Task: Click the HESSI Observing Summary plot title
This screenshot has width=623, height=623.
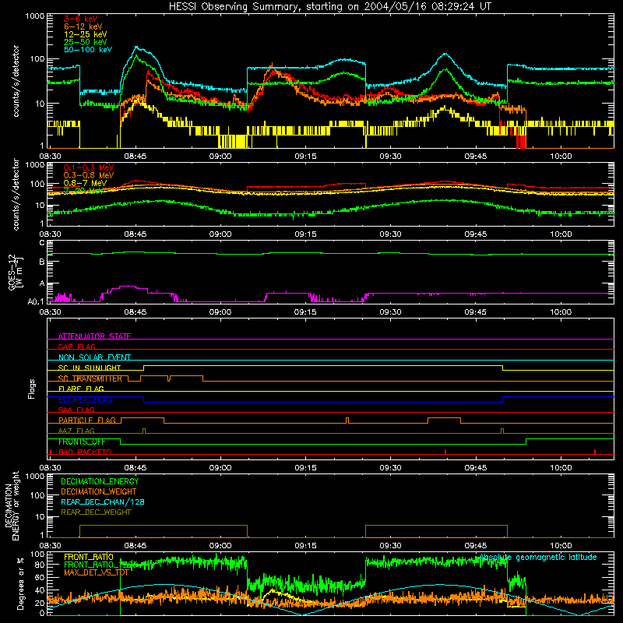Action: tap(330, 7)
